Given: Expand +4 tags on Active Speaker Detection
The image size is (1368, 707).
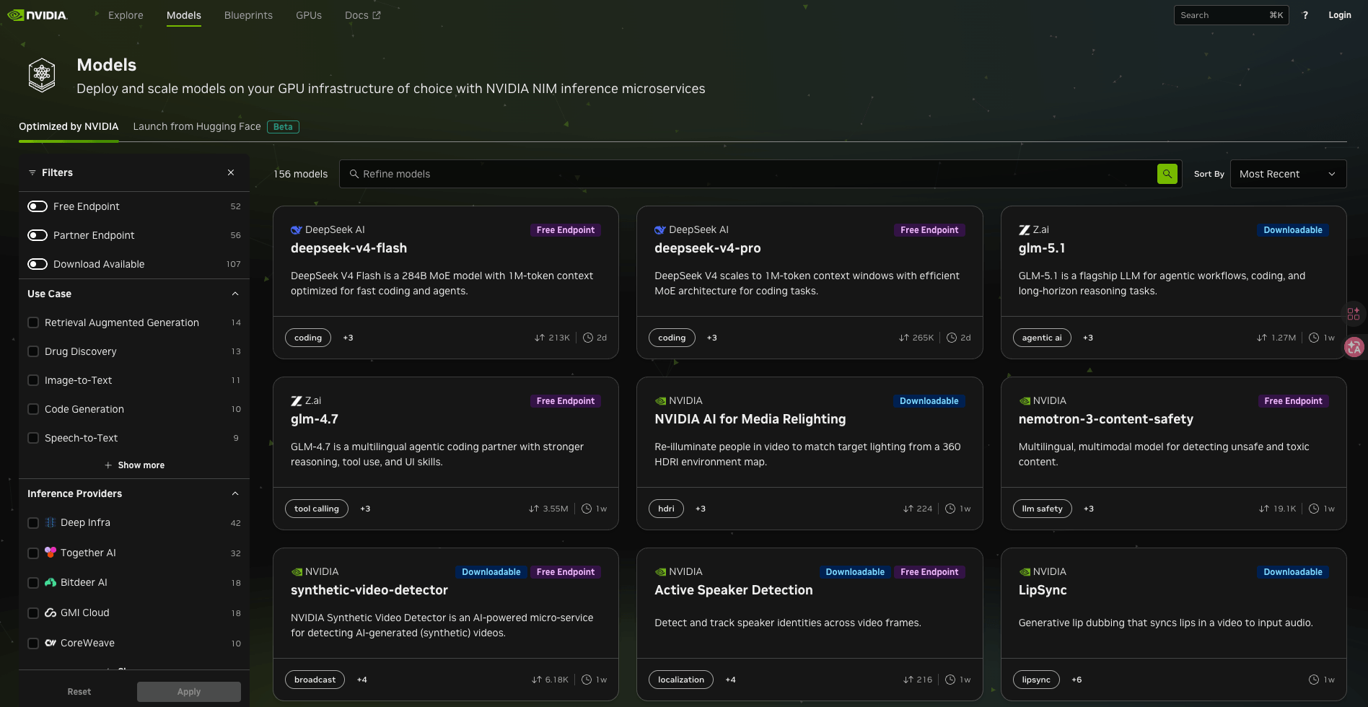Looking at the screenshot, I should [x=731, y=680].
